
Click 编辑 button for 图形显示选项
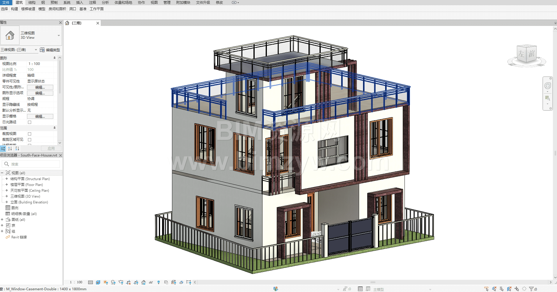[40, 93]
